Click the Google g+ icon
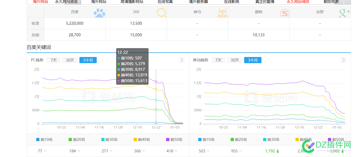Image resolution: width=356 pixels, height=157 pixels. tap(344, 13)
